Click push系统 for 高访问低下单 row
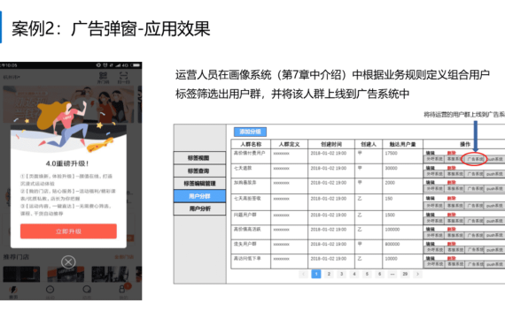The height and width of the screenshot is (318, 505). tap(494, 264)
